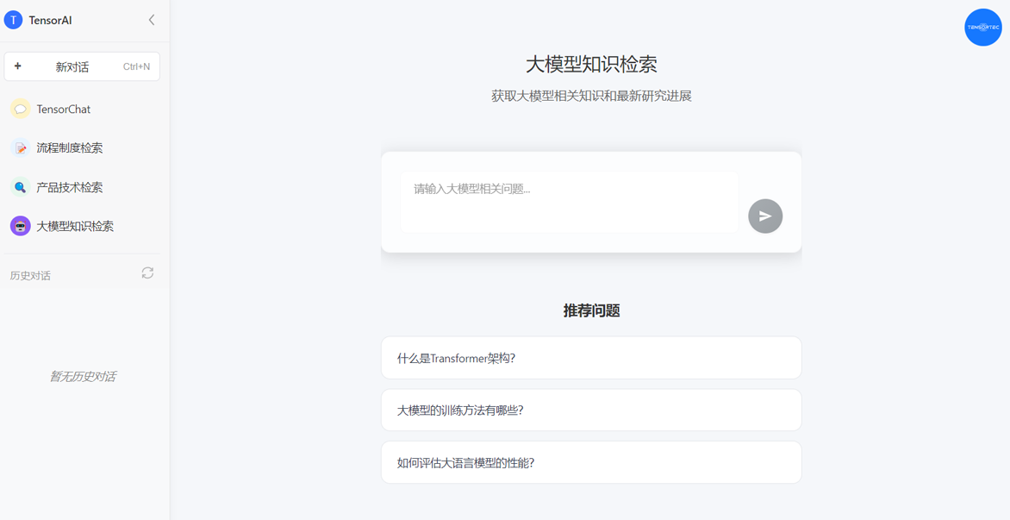Viewport: 1010px width, 520px height.
Task: Refresh the 历史对话 history list
Action: coord(147,273)
